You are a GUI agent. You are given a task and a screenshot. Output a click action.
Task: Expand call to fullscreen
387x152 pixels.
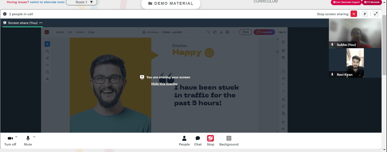376,14
